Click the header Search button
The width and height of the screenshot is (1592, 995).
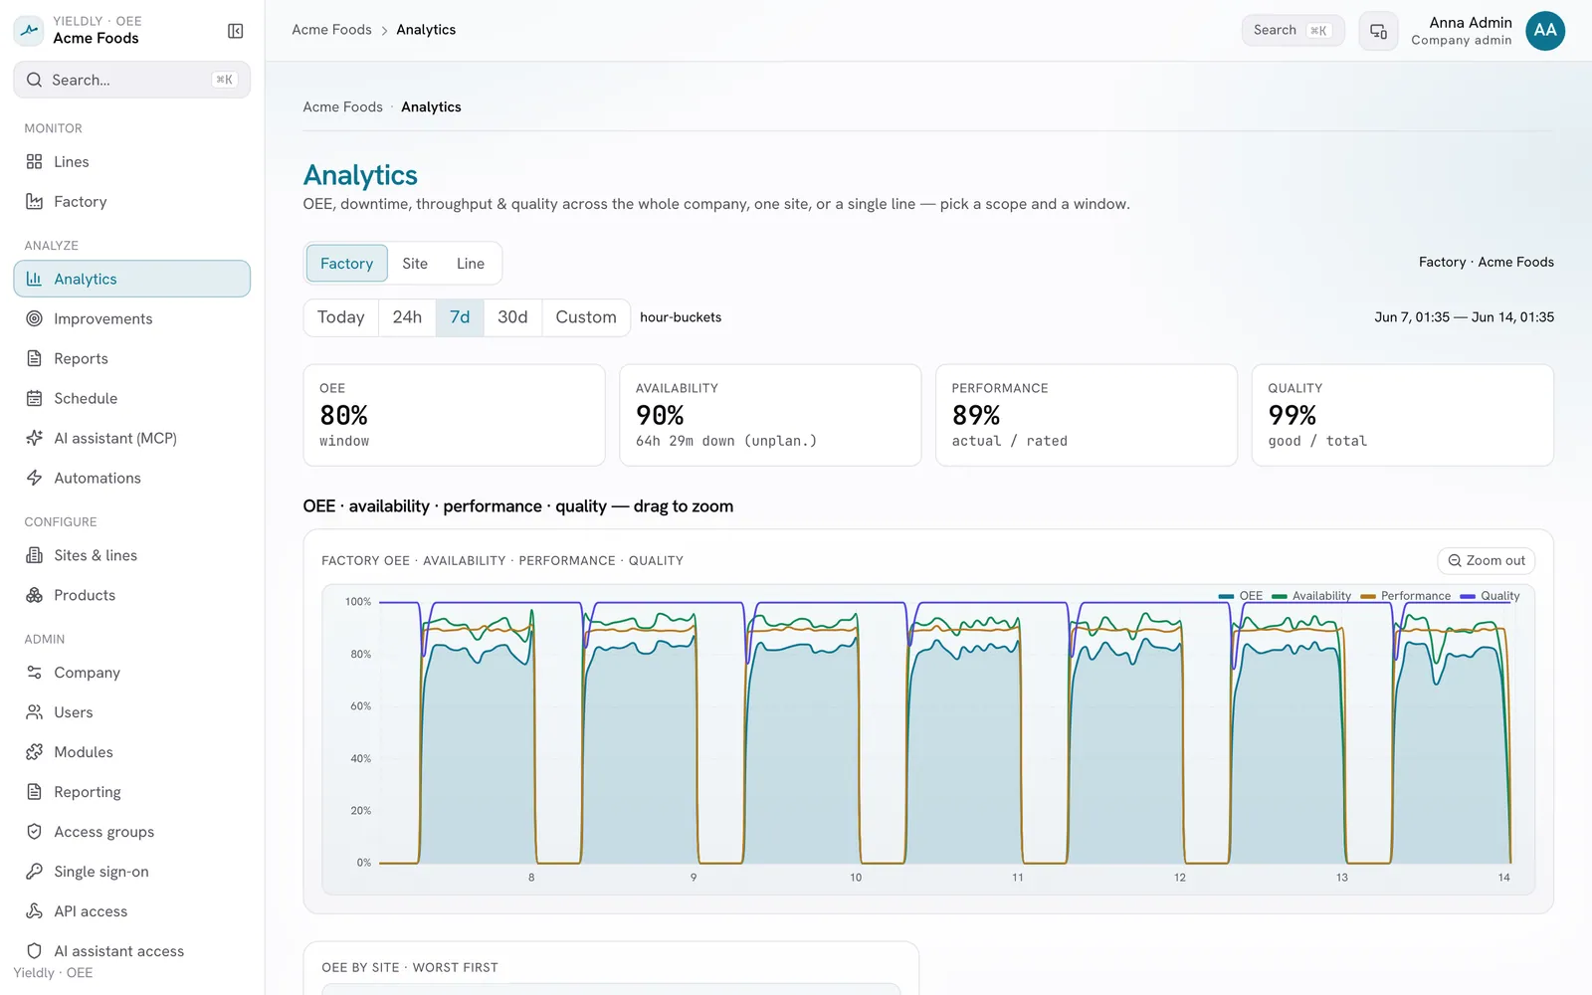tap(1293, 31)
